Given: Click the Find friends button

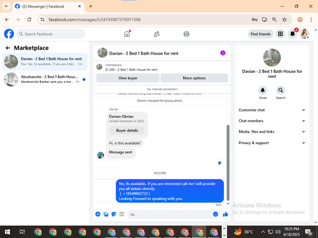Looking at the screenshot, I should (x=261, y=34).
